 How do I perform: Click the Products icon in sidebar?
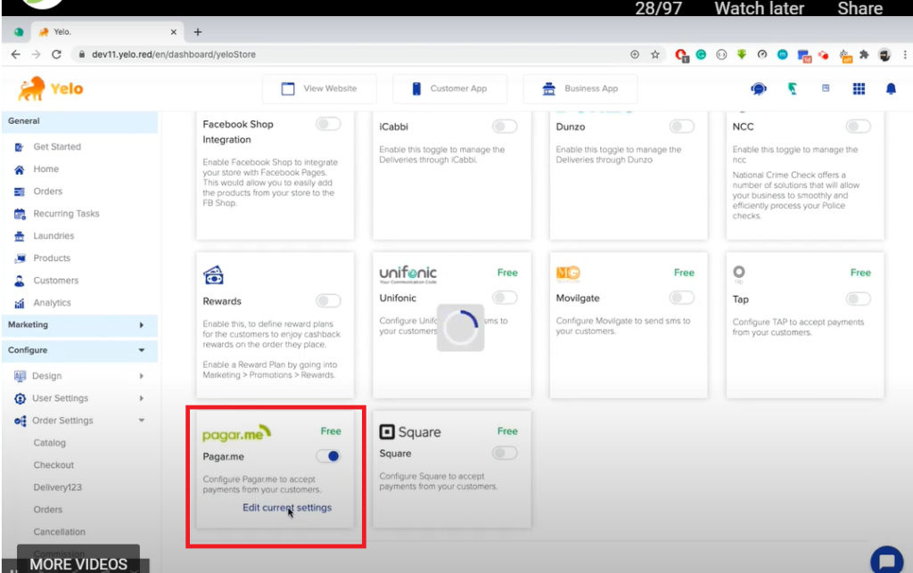click(20, 258)
